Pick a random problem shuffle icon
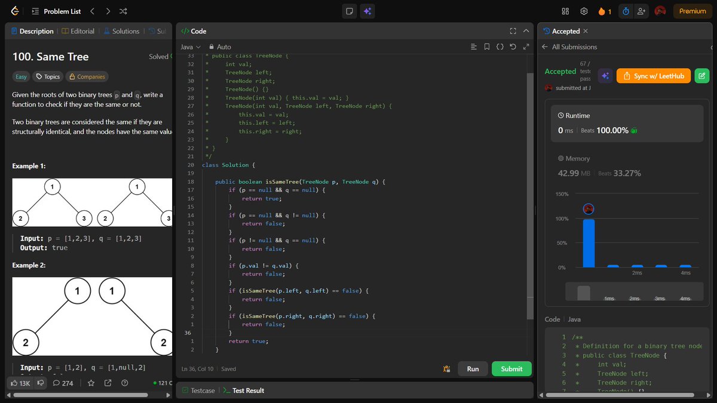This screenshot has width=717, height=403. pyautogui.click(x=123, y=11)
